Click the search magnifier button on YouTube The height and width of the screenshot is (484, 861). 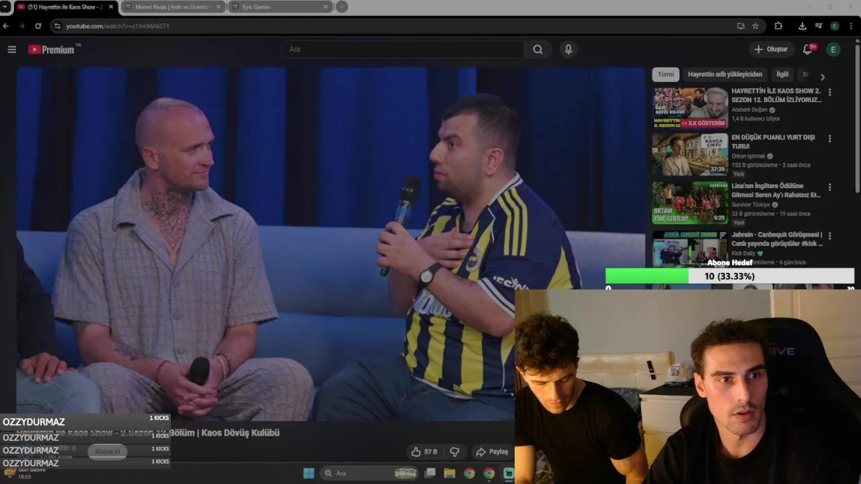point(537,49)
